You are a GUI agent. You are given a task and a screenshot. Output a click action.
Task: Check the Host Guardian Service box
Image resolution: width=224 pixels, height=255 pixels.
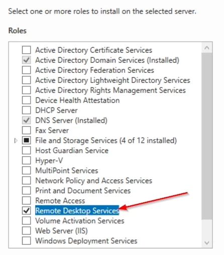(26, 151)
